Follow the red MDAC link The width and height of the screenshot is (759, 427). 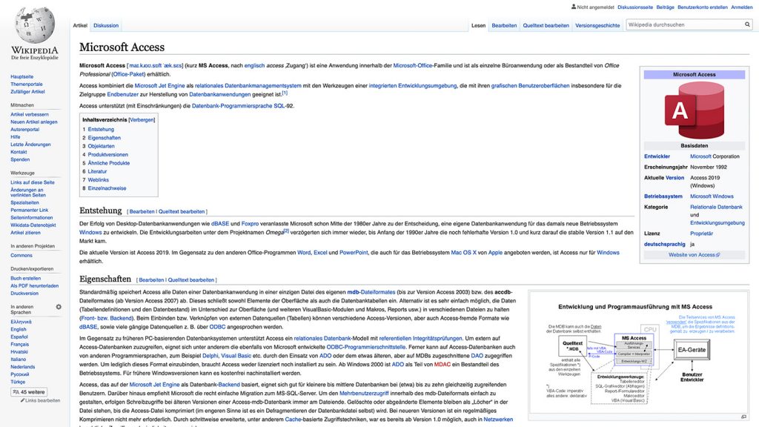click(x=442, y=364)
